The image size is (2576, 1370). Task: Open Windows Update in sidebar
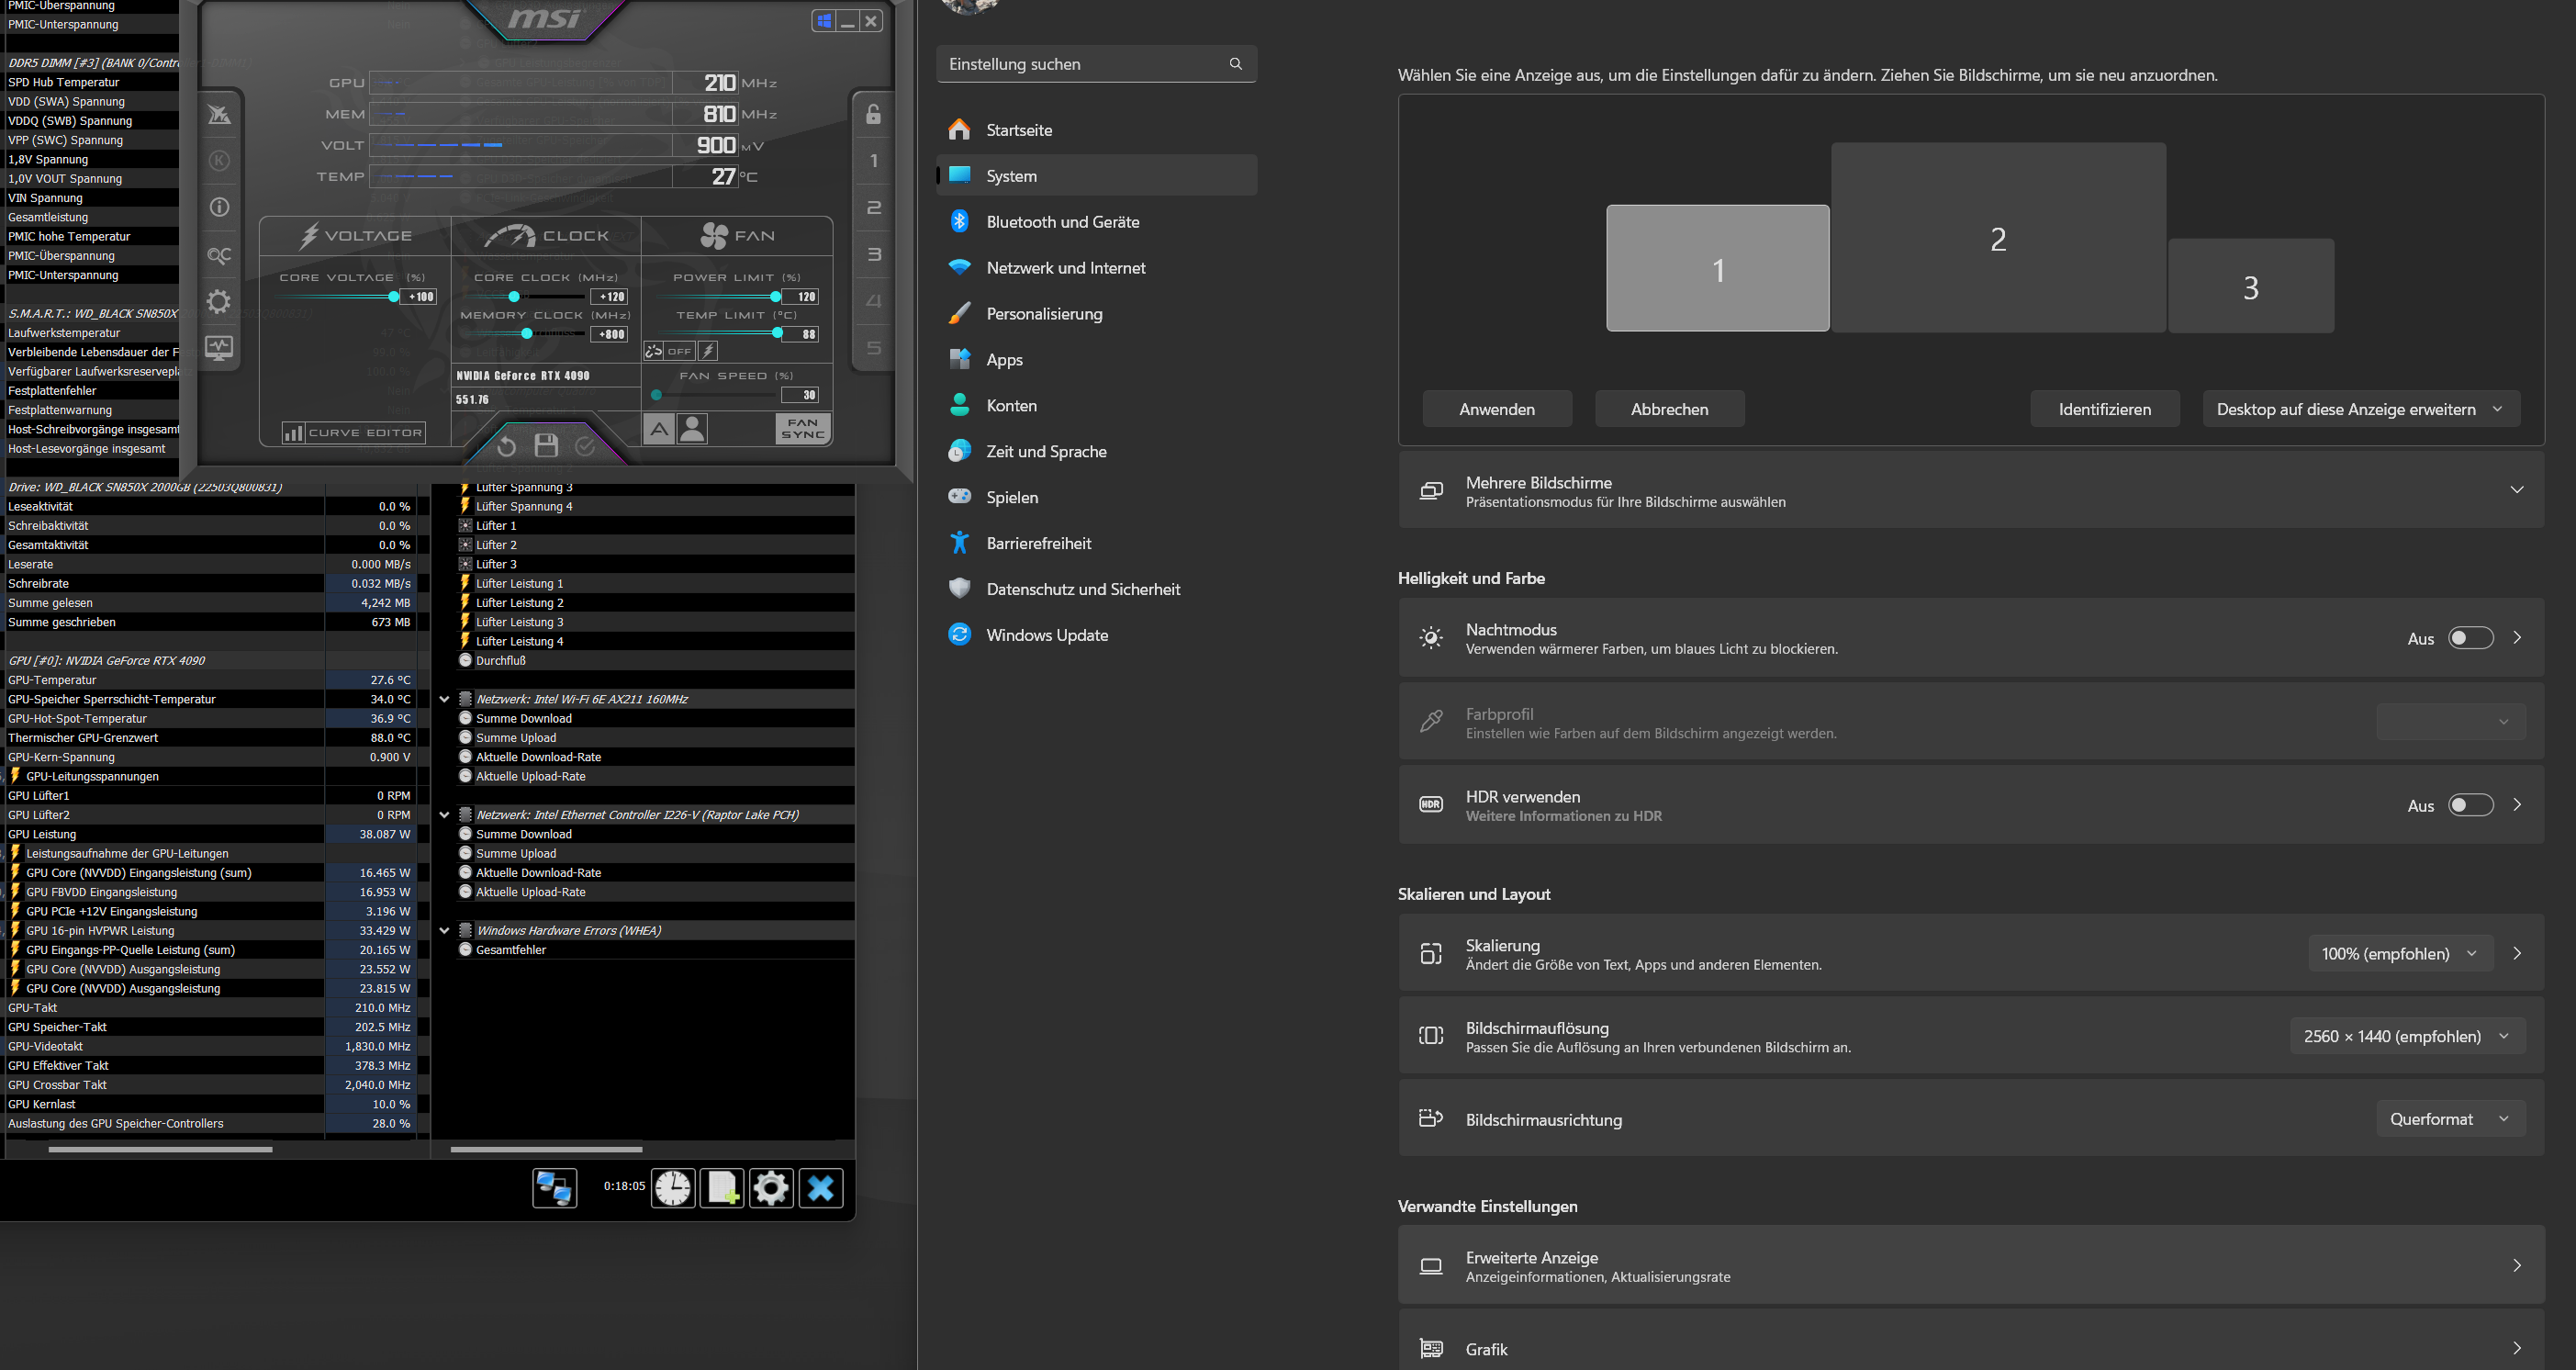[x=1046, y=635]
